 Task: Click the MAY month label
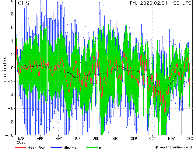coord(58,139)
